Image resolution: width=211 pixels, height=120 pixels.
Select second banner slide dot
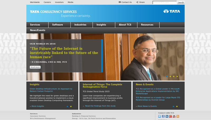pos(170,77)
